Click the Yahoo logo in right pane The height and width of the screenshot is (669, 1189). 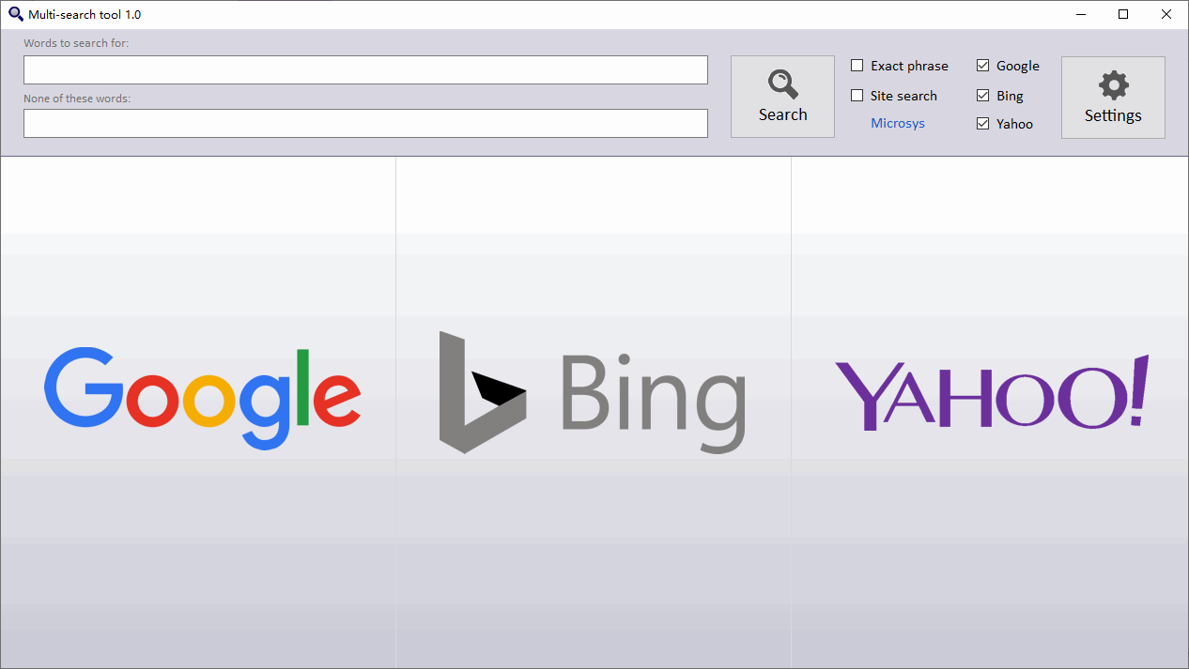tap(991, 393)
